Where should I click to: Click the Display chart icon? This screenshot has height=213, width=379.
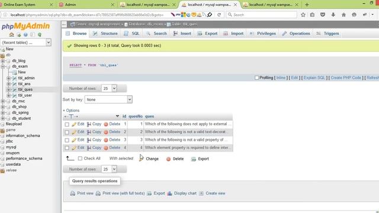170,193
